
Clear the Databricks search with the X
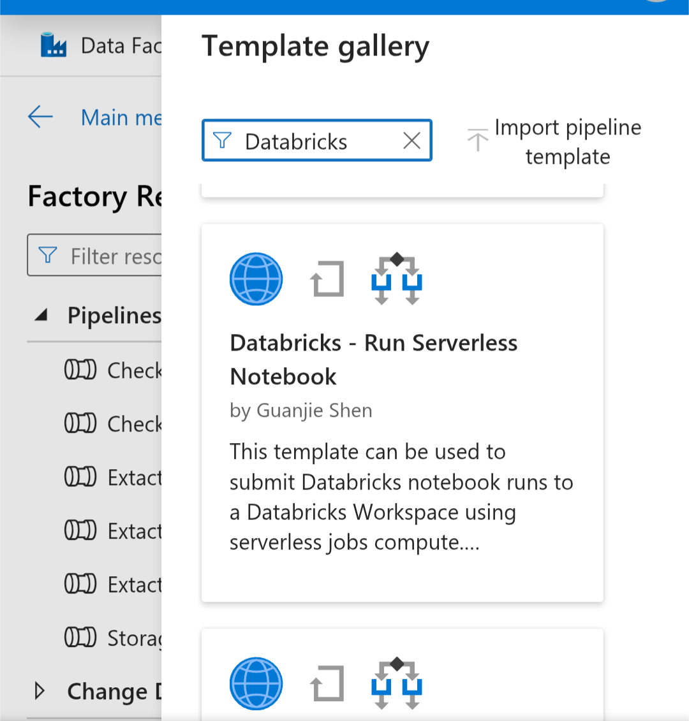point(411,140)
